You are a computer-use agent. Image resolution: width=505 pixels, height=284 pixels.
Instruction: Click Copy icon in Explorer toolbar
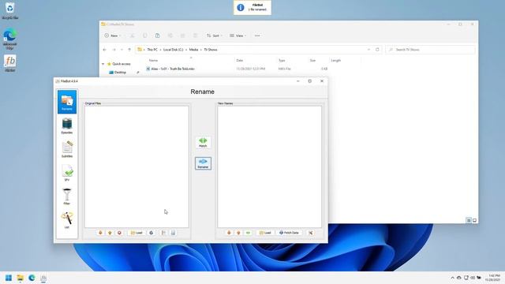click(x=145, y=35)
